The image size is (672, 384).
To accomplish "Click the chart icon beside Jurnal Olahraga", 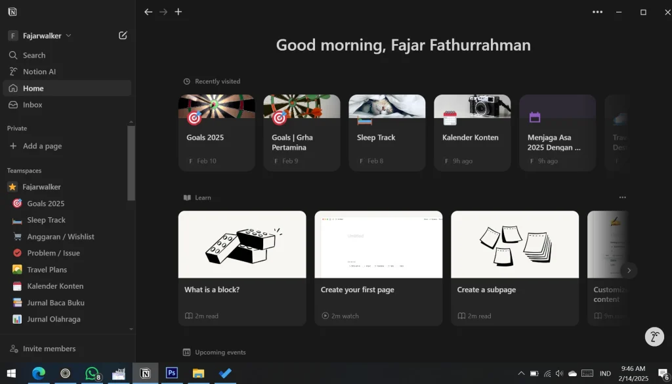I will tap(17, 319).
